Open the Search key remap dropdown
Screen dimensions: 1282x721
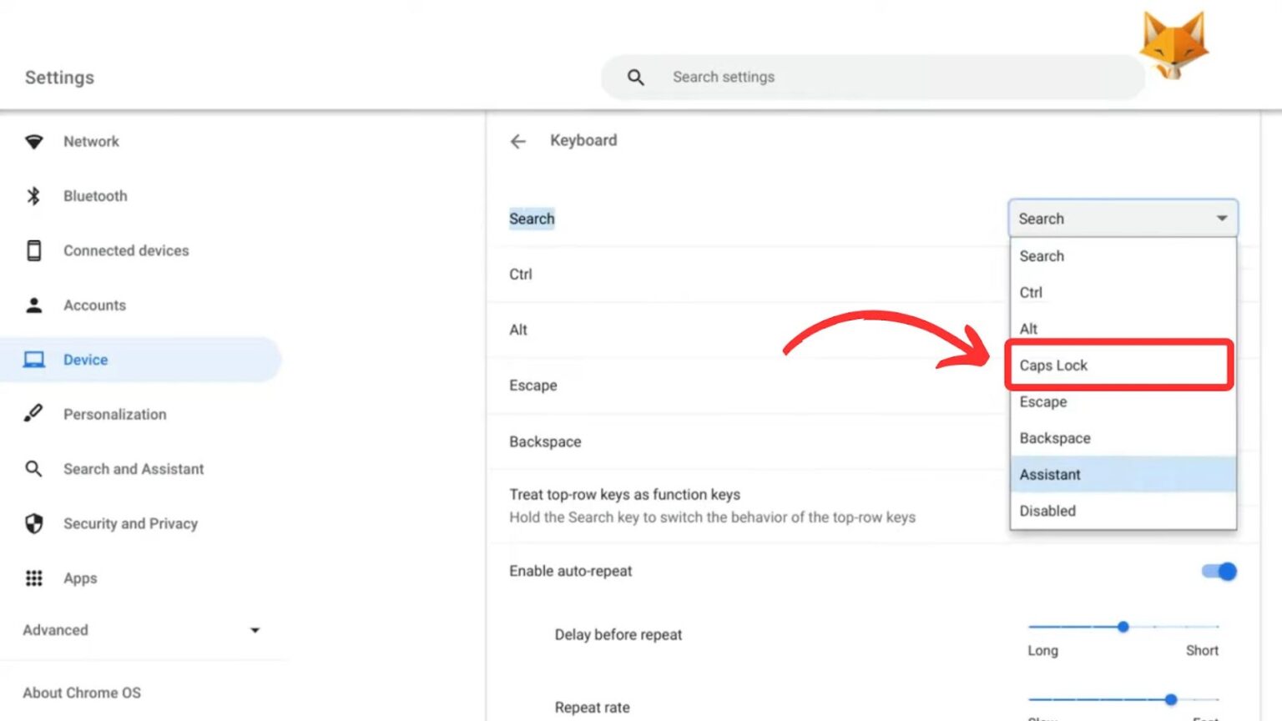coord(1123,218)
